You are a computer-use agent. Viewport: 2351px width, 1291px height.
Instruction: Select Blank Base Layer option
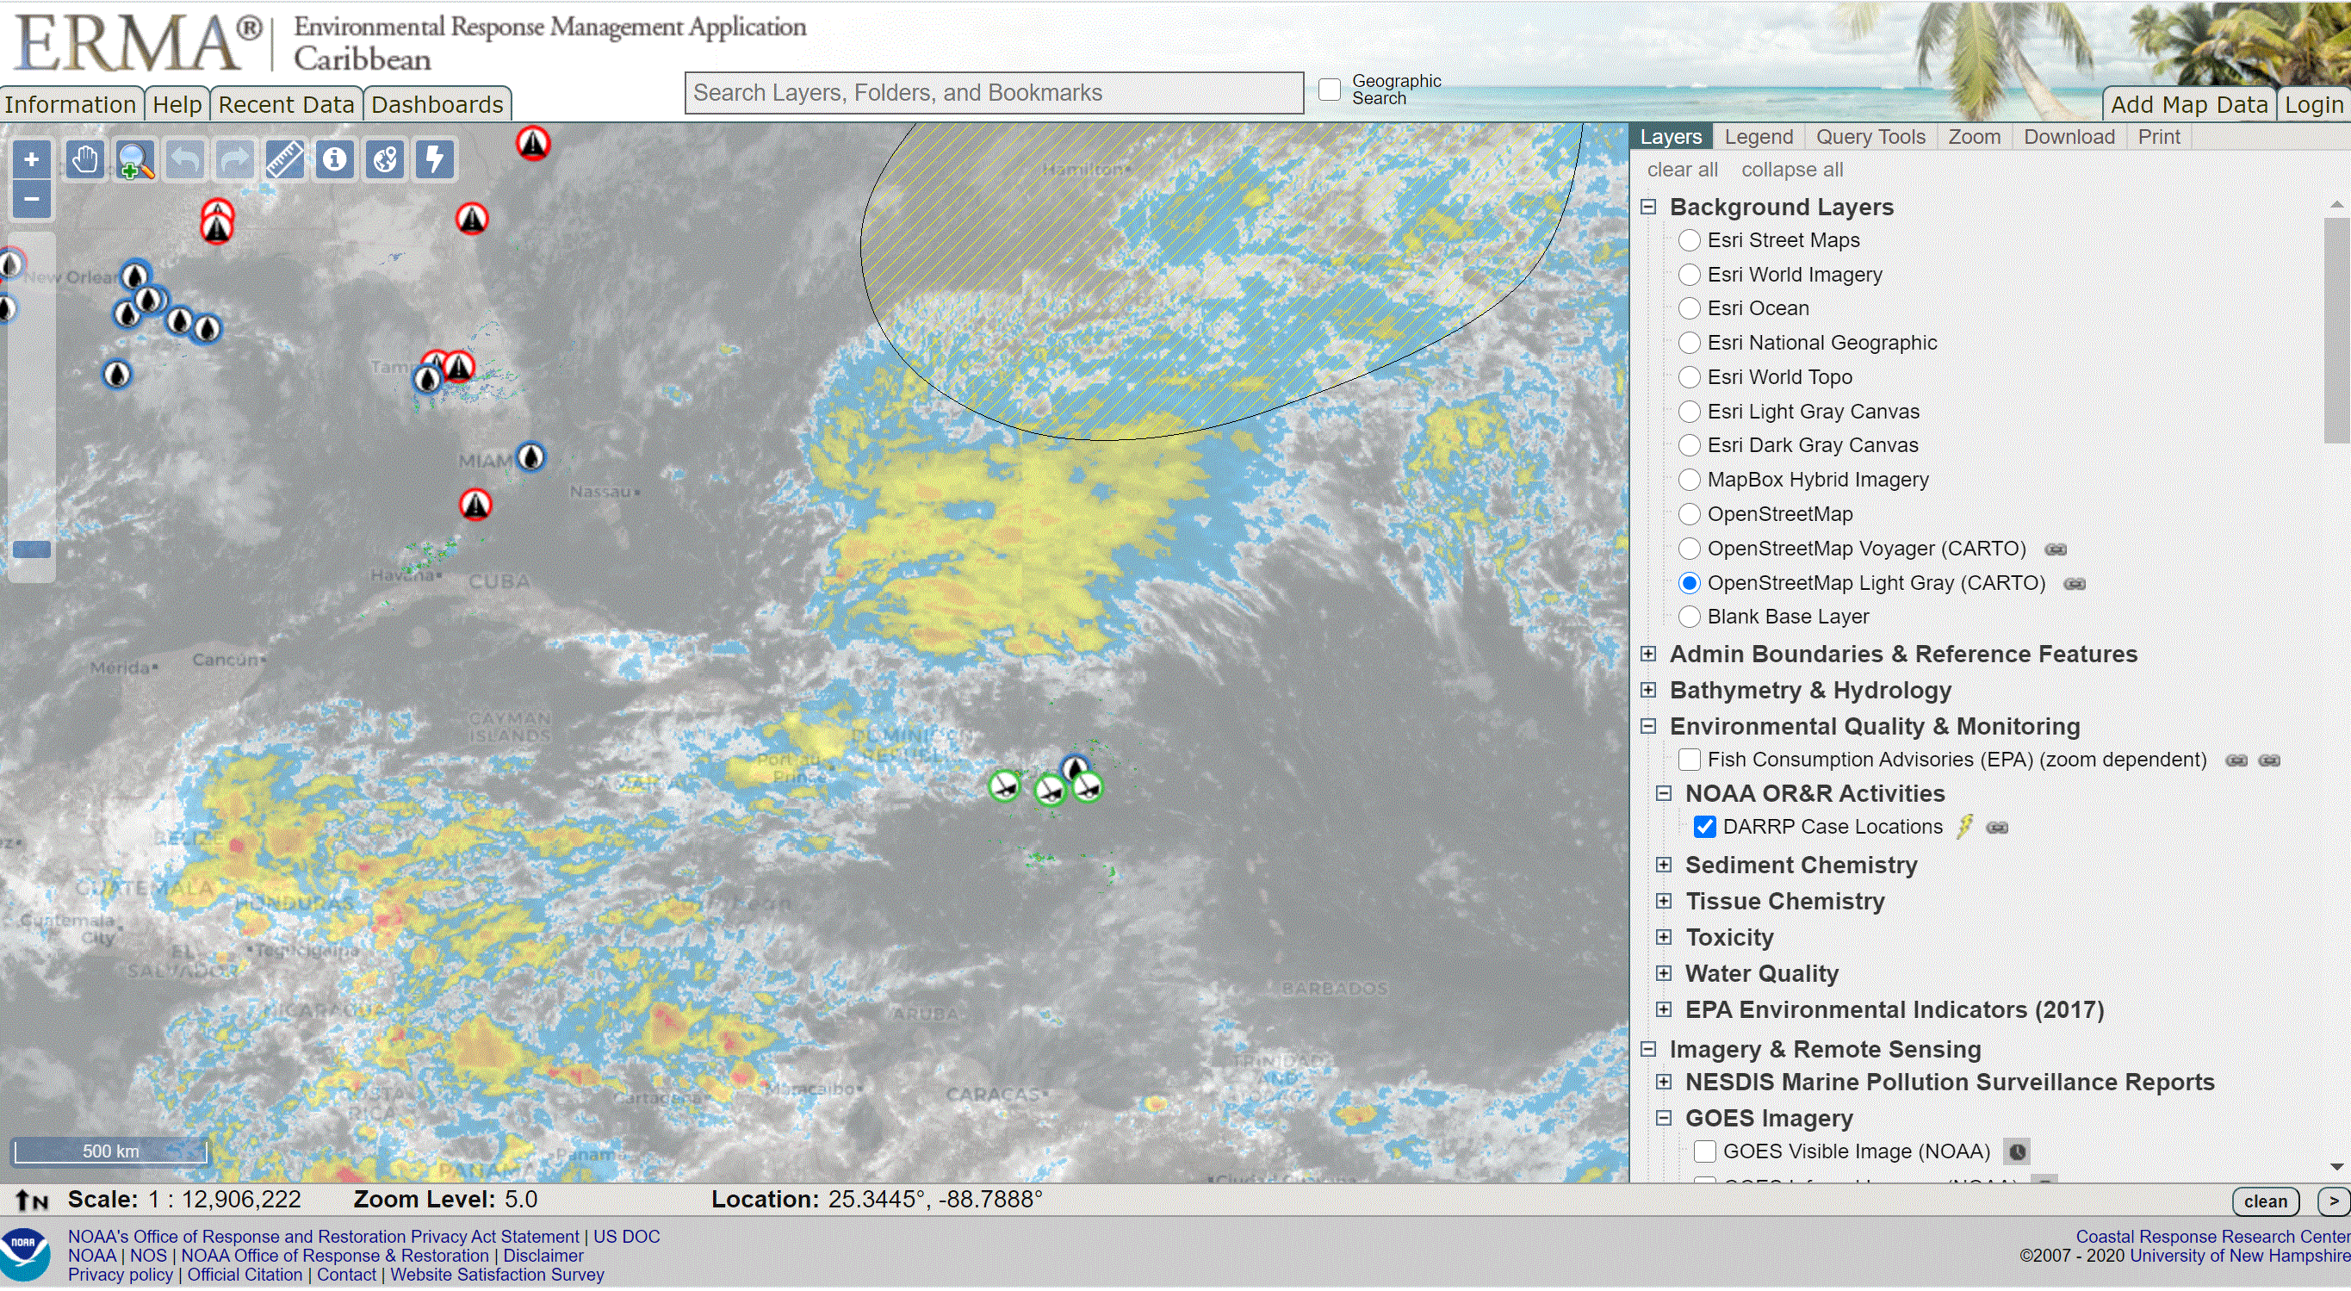pos(1690,618)
